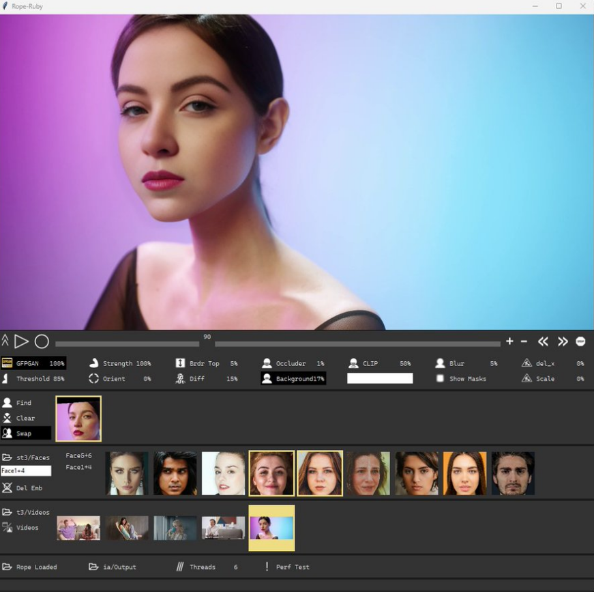Toggle the CLIP mask icon
Viewport: 594px width, 592px height.
(353, 363)
